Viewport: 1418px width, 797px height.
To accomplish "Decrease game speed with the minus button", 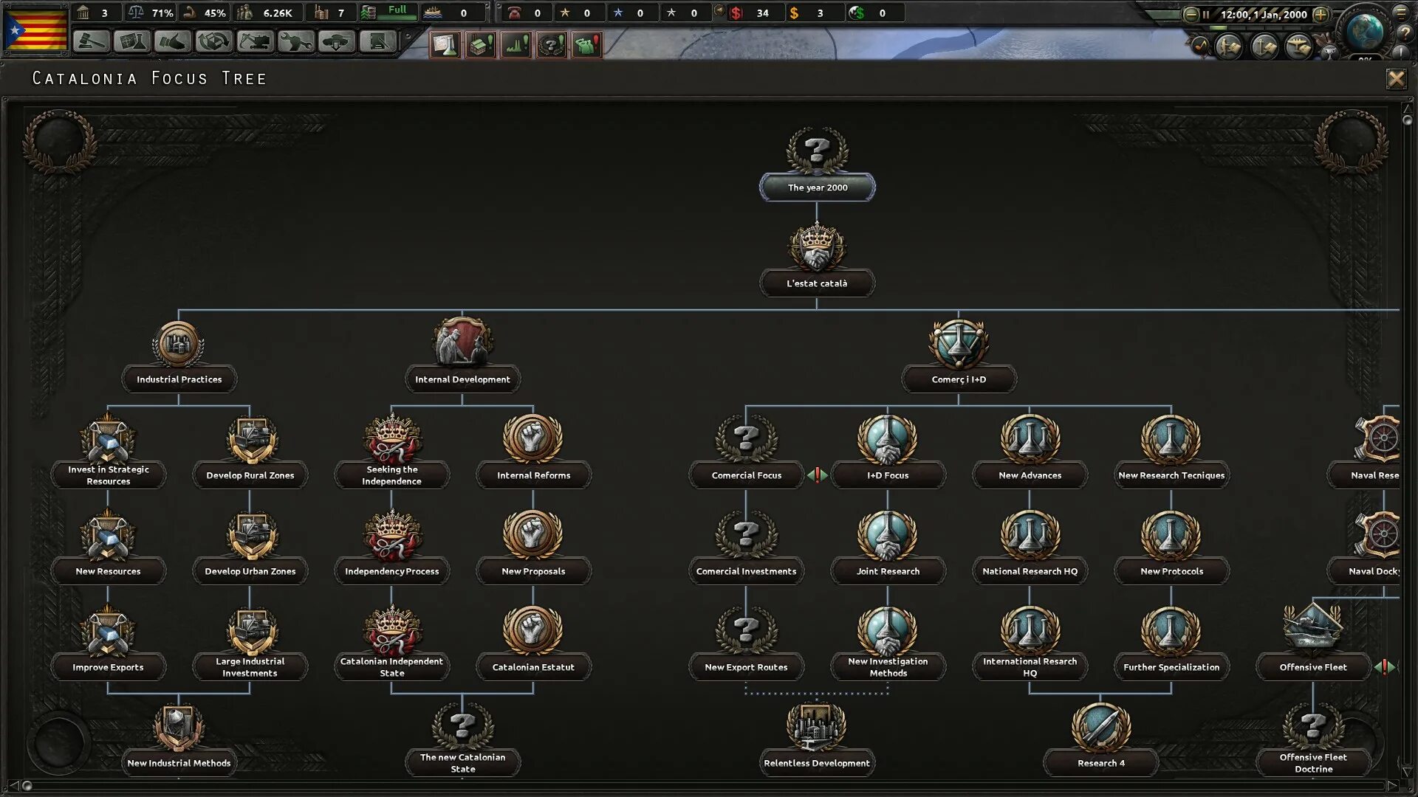I will tap(1191, 14).
